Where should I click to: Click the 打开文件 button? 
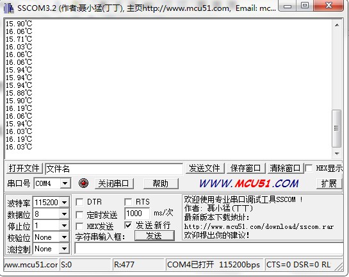click(x=24, y=168)
